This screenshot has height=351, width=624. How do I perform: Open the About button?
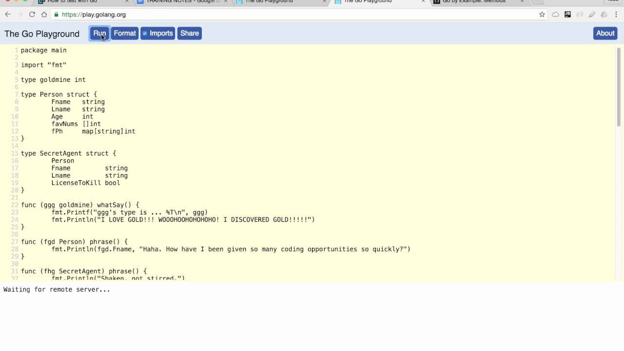[605, 33]
